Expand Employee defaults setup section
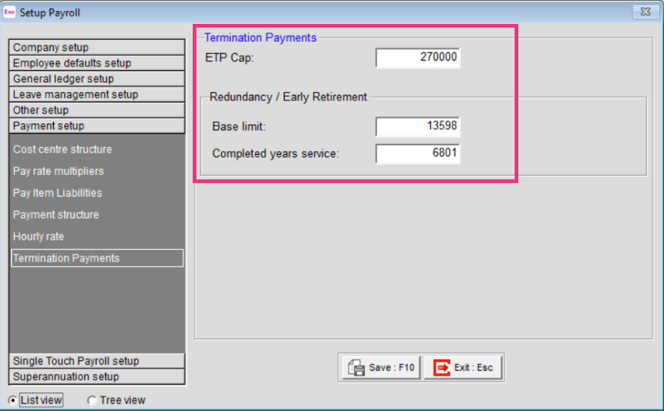The image size is (664, 411). pos(97,63)
